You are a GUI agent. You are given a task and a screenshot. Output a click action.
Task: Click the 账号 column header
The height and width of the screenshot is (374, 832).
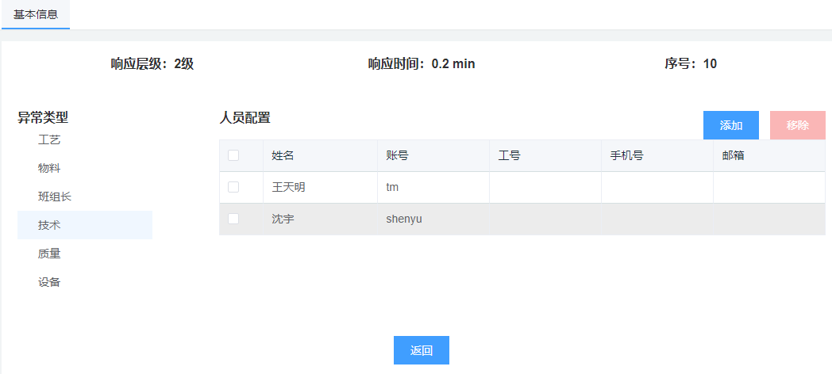[397, 155]
